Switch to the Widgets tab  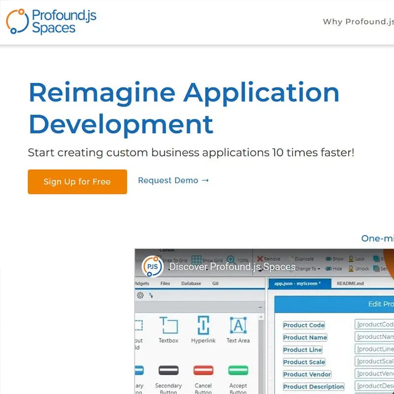pos(142,284)
